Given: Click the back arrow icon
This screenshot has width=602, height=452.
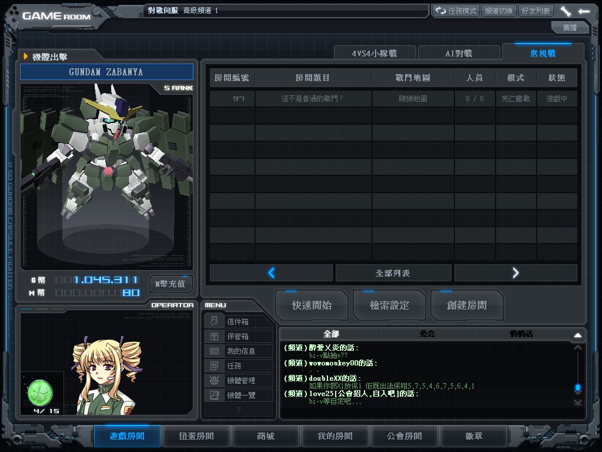Looking at the screenshot, I should tap(584, 11).
